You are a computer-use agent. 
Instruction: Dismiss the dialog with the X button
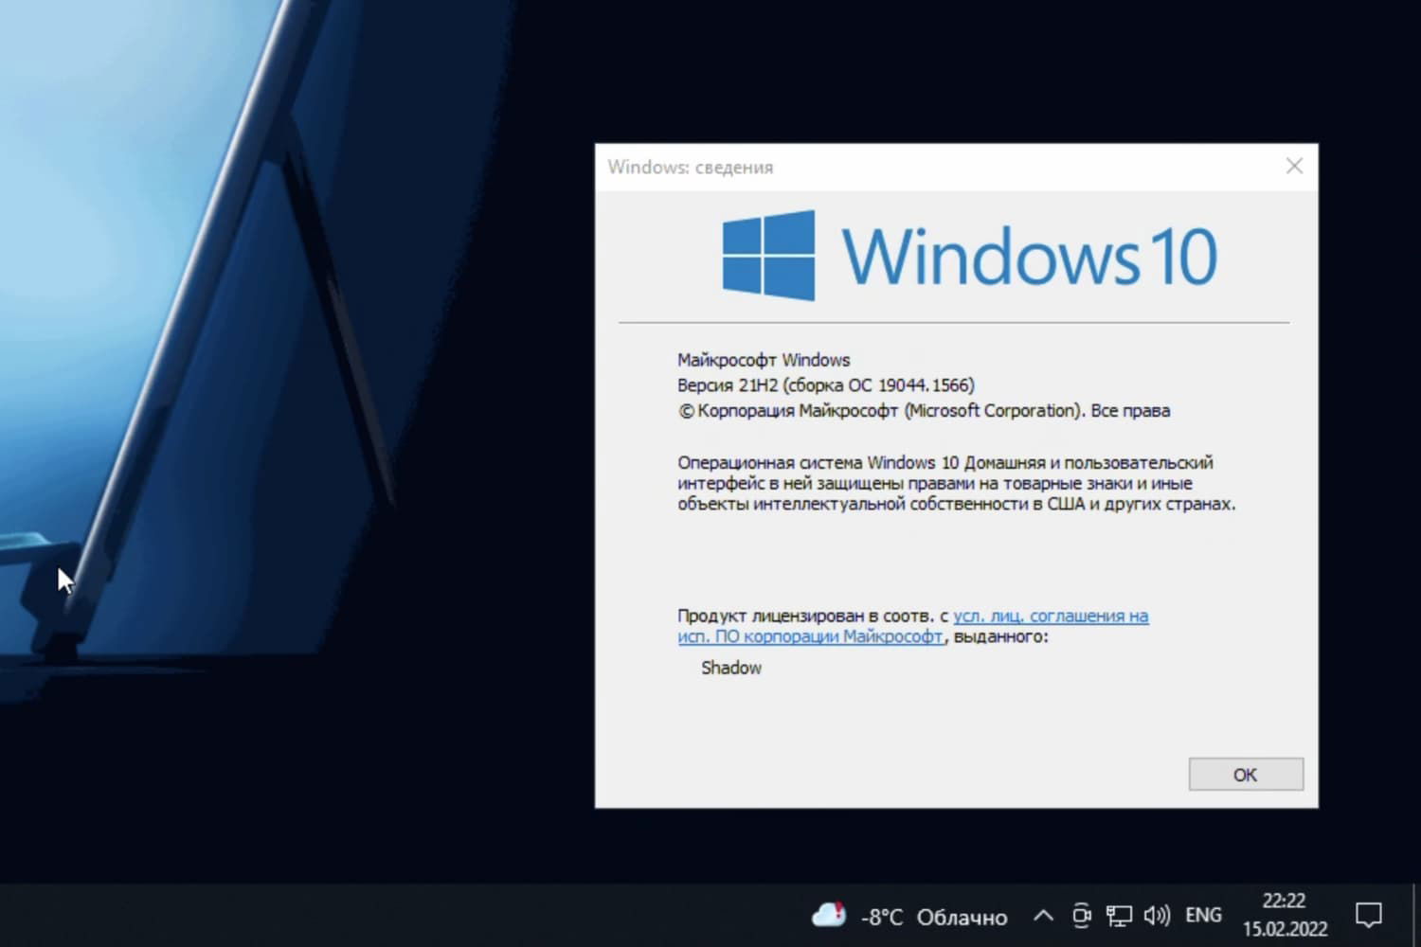[1294, 165]
